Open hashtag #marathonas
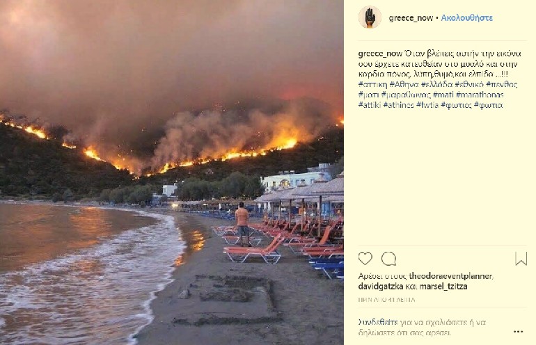This screenshot has width=536, height=345. click(x=480, y=95)
